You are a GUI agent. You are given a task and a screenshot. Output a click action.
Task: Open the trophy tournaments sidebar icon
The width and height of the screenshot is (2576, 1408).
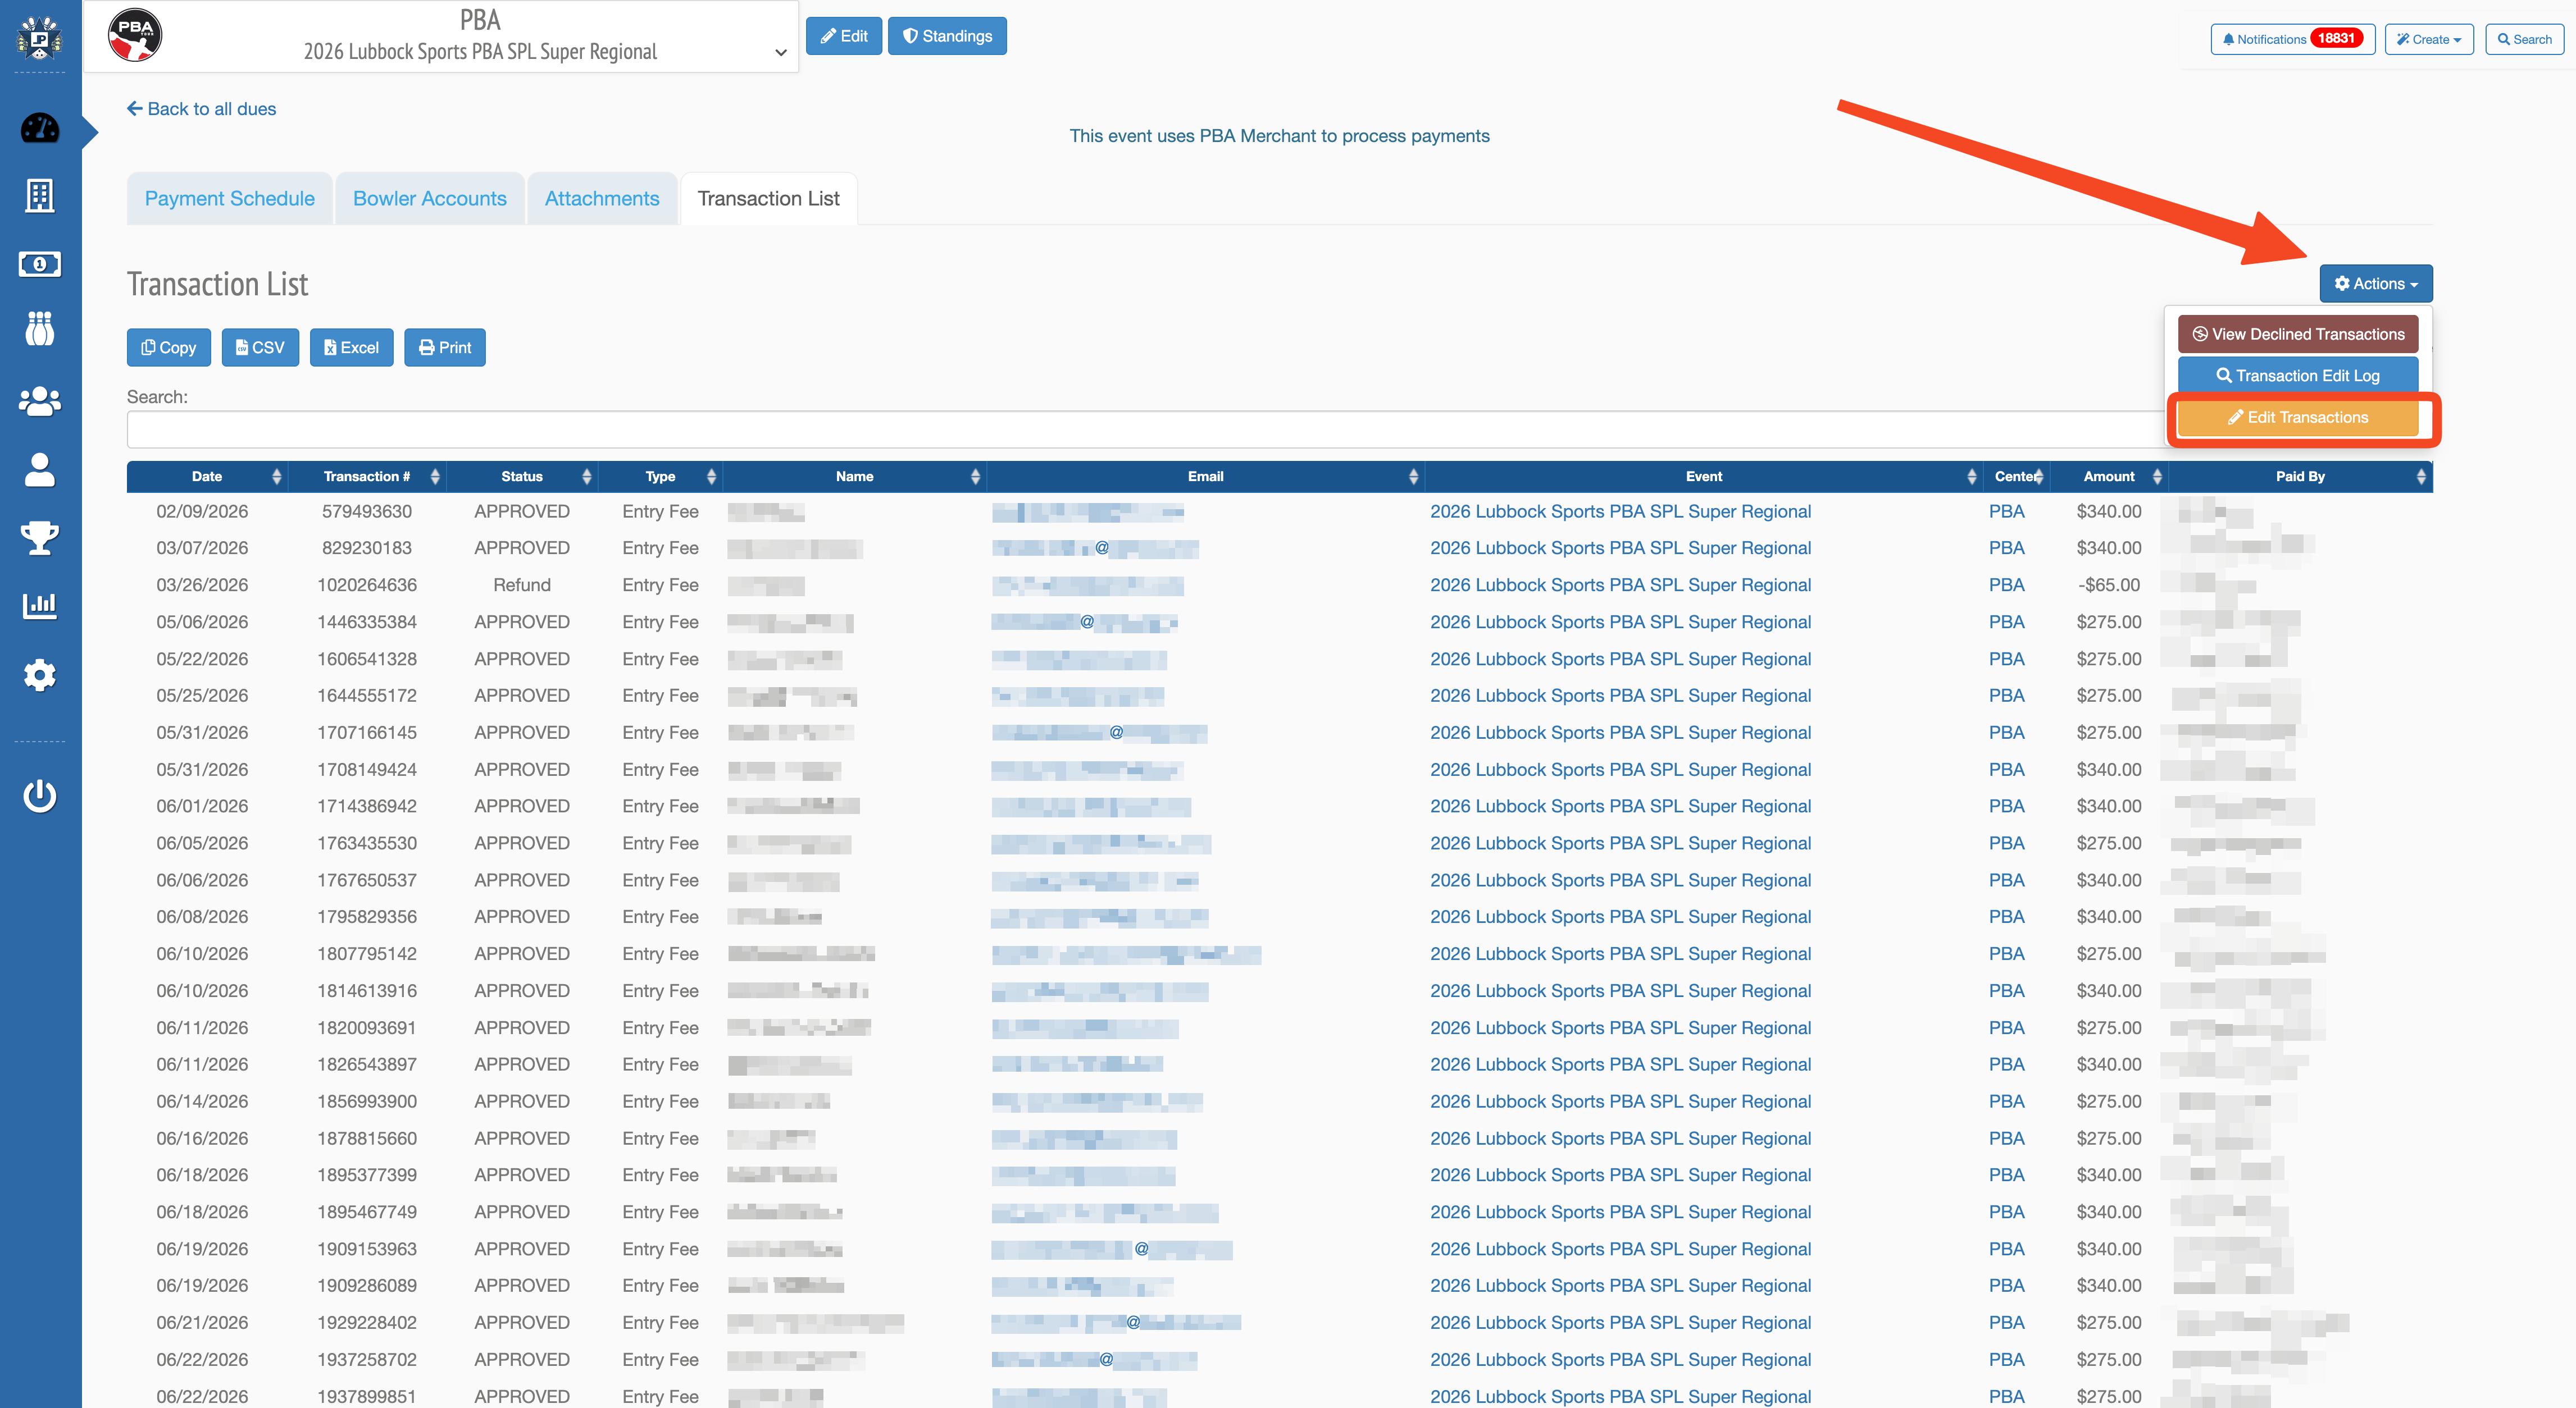pos(40,538)
